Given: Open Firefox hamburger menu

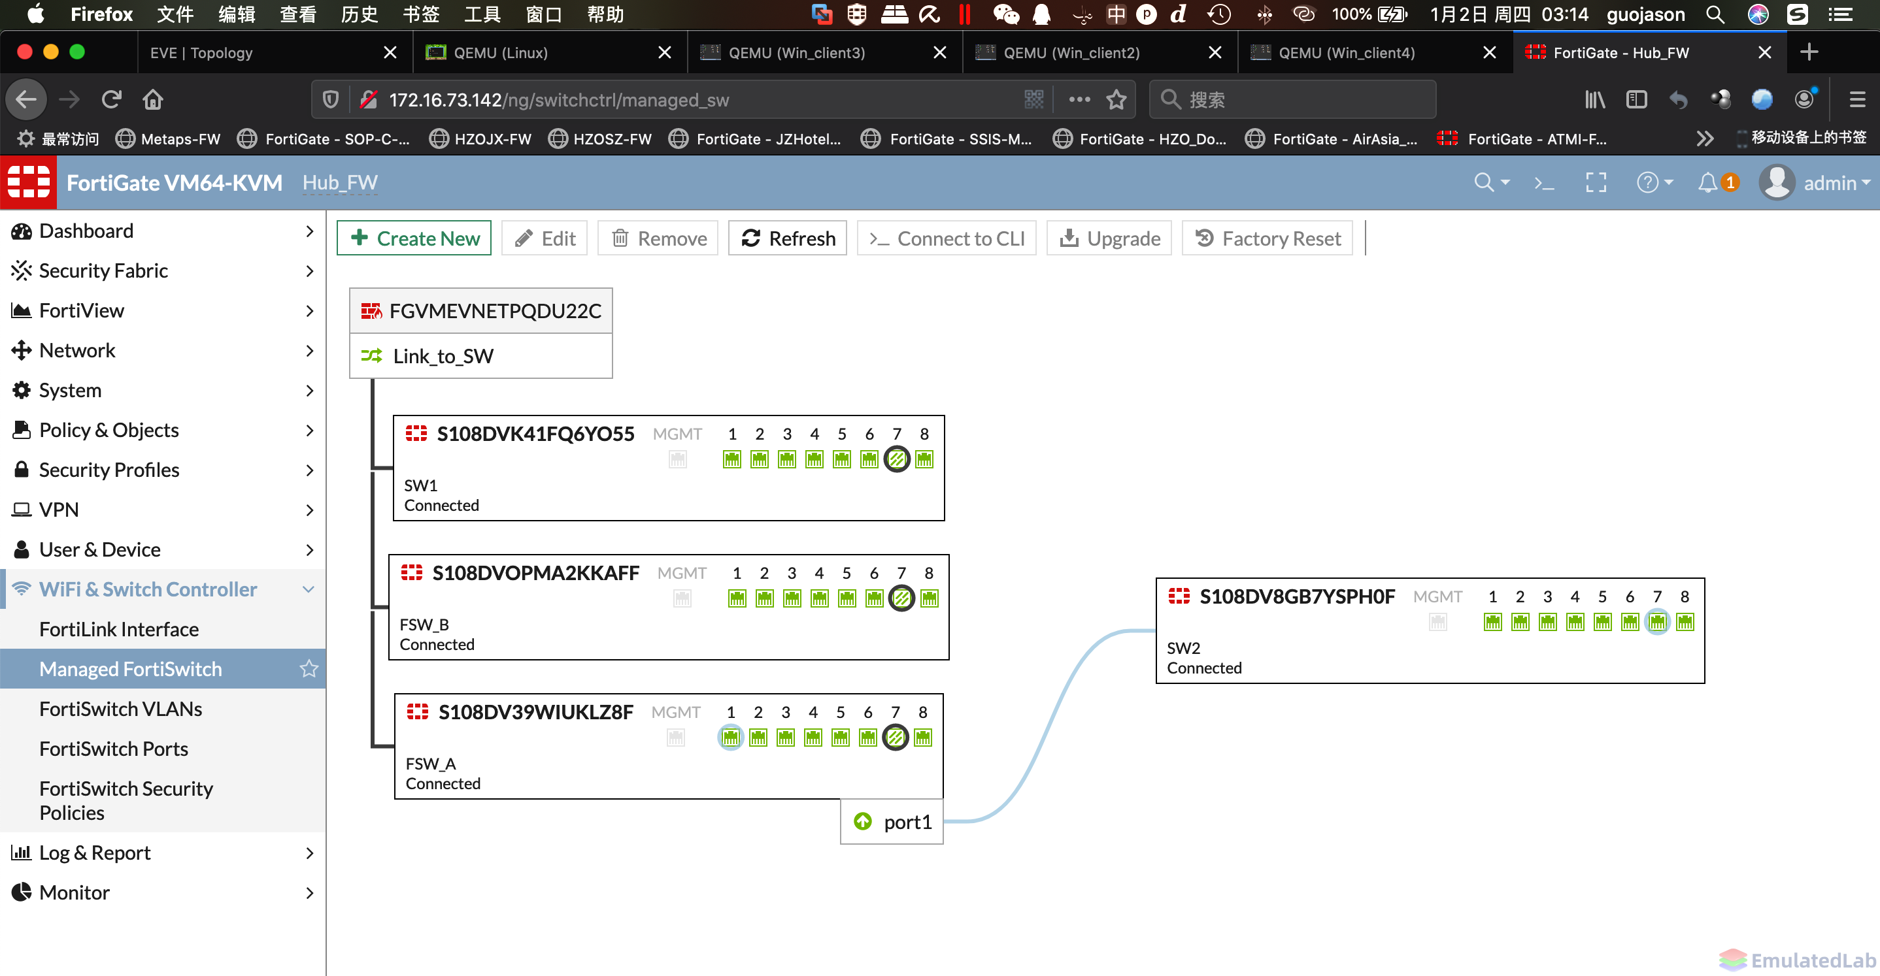Looking at the screenshot, I should (1856, 99).
